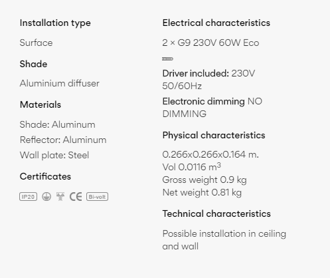Select the Installation type heading

pyautogui.click(x=55, y=23)
